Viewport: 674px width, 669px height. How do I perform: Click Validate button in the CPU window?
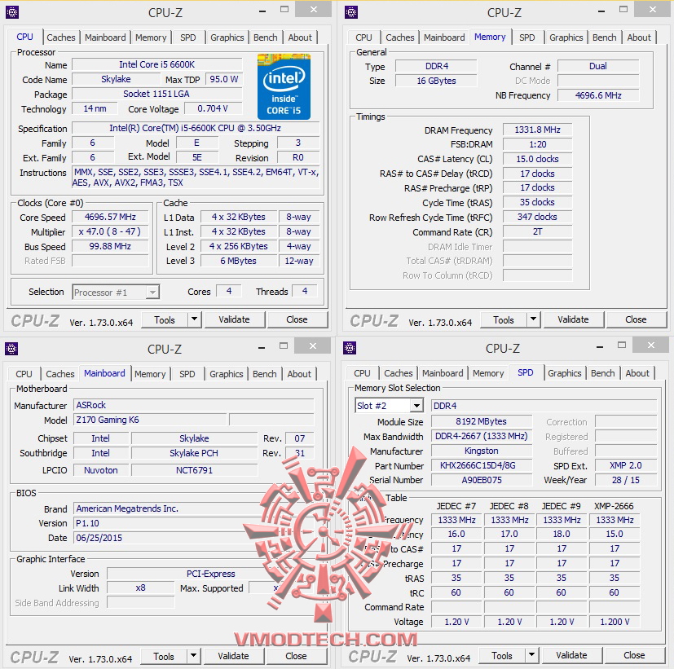(x=234, y=319)
